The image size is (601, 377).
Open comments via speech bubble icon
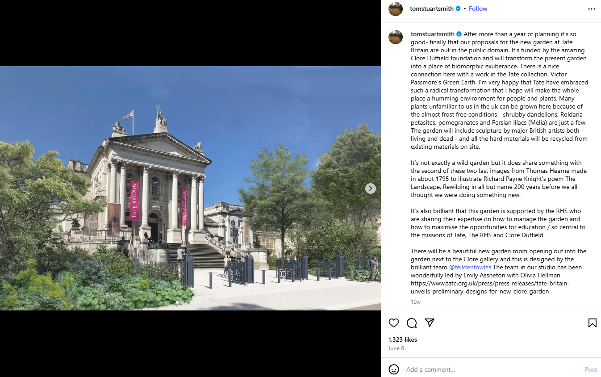[x=412, y=323]
